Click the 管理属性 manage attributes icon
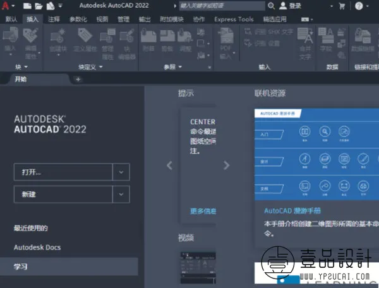 [107, 35]
